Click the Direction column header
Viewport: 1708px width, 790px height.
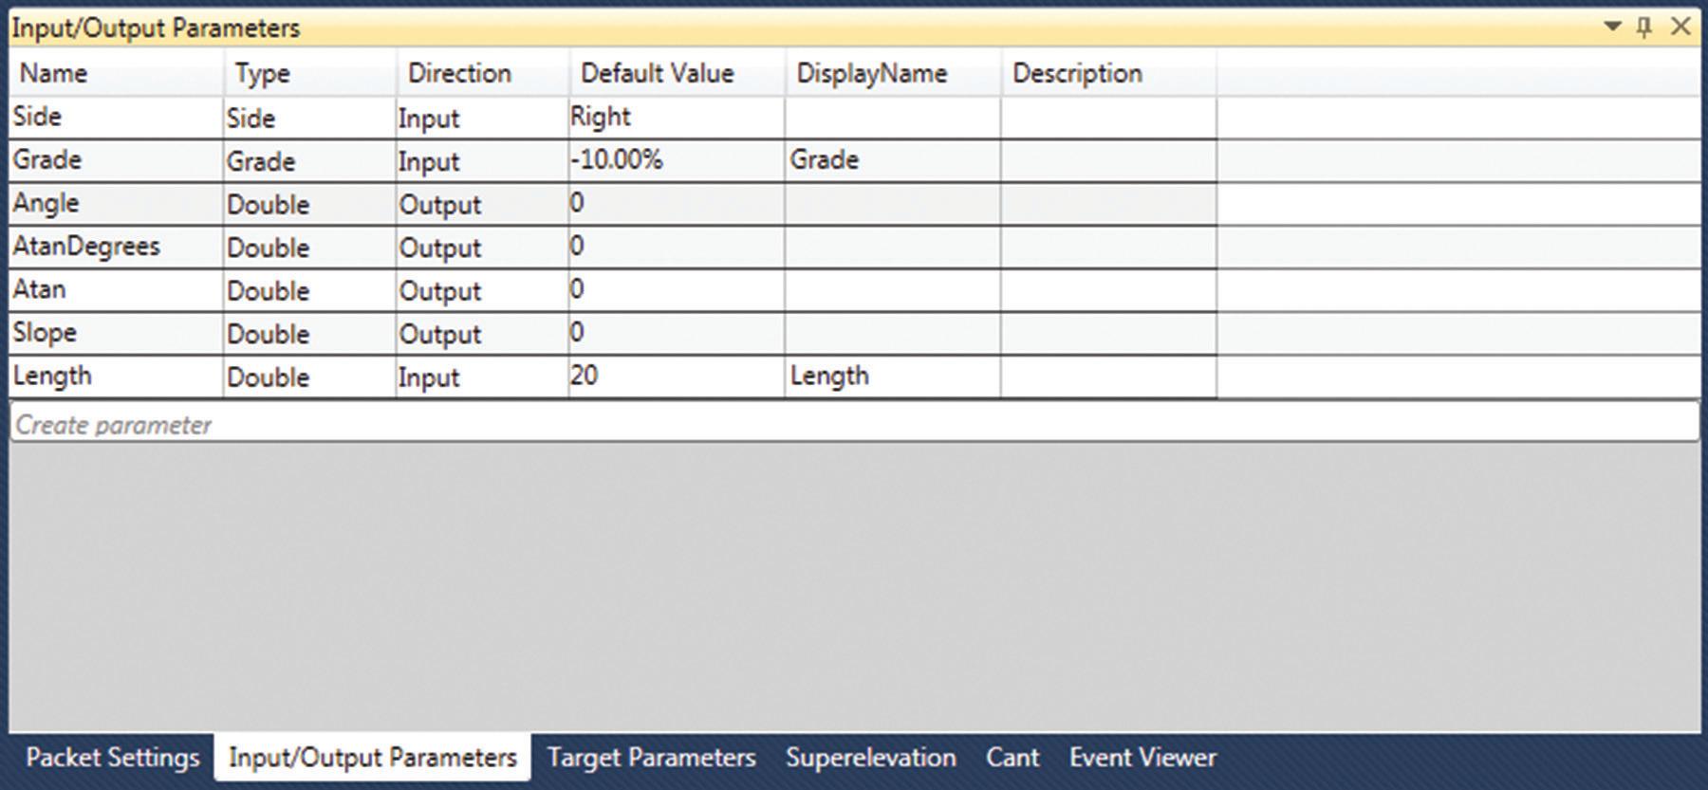482,73
